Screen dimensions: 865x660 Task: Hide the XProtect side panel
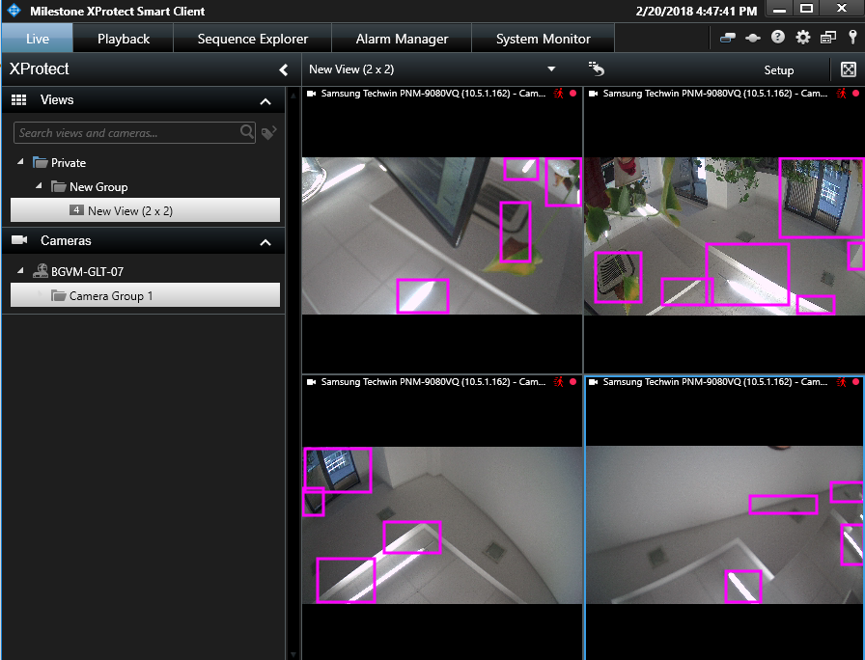coord(284,69)
